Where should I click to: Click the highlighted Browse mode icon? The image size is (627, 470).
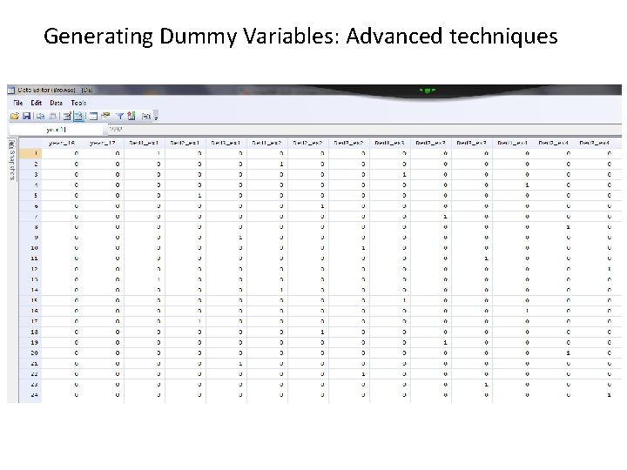(78, 117)
